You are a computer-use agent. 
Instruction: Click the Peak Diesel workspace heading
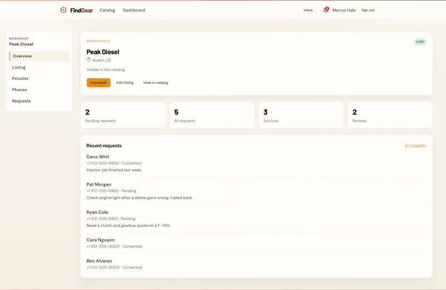click(x=103, y=52)
